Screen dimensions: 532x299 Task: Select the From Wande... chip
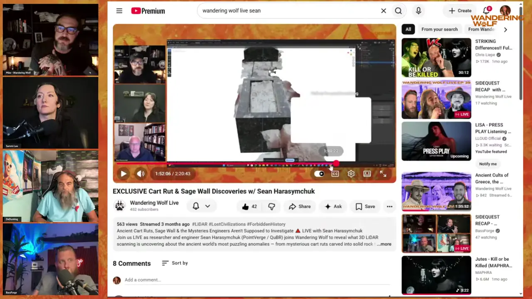481,29
